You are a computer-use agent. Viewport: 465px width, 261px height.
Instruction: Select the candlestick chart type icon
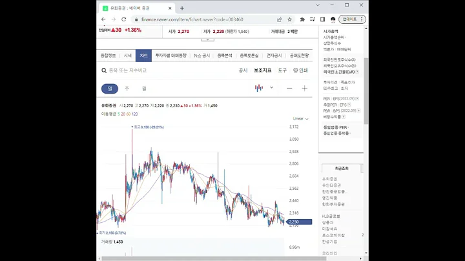click(259, 88)
